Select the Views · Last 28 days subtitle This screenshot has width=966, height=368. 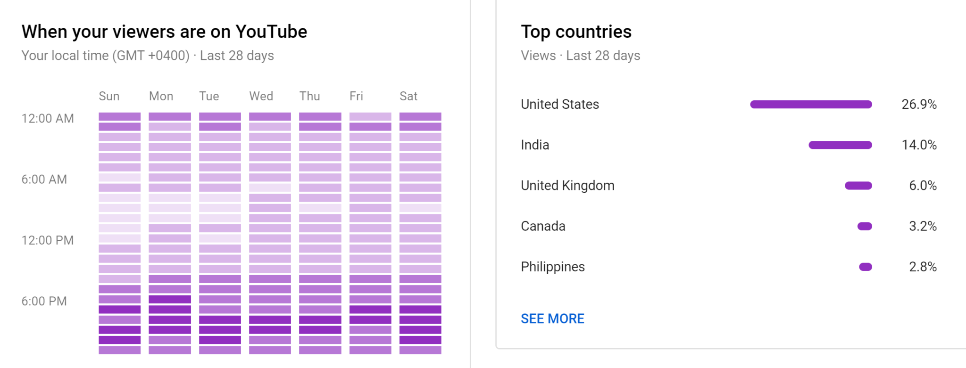(580, 55)
